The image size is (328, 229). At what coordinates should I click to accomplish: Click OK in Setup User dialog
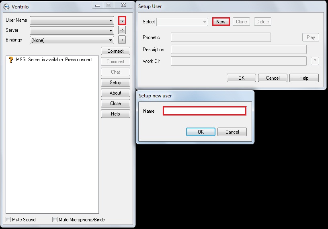pyautogui.click(x=242, y=78)
